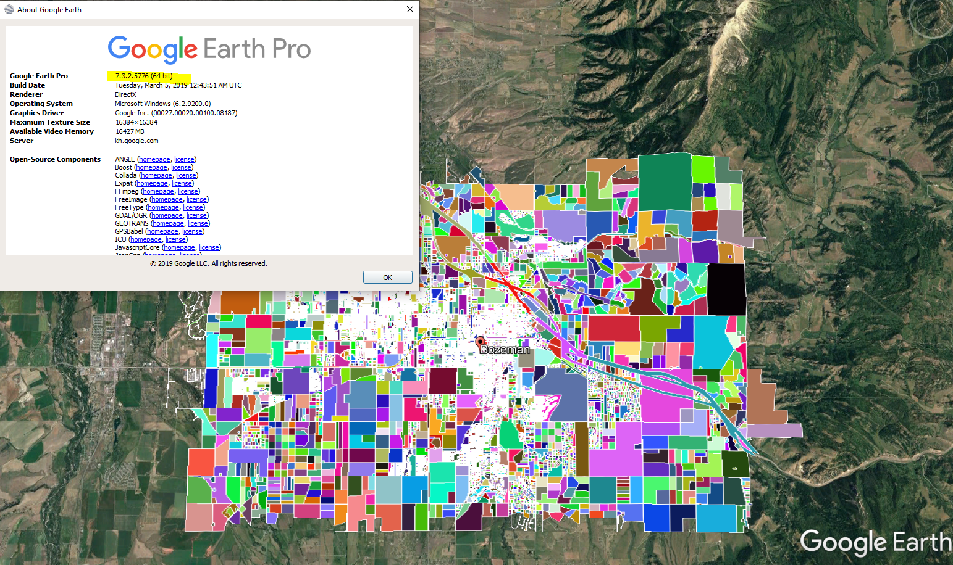Click the OK button in About dialog
The image size is (953, 565).
[x=387, y=278]
